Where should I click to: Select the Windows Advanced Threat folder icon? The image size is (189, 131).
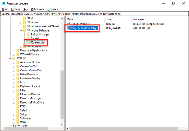pos(24,26)
